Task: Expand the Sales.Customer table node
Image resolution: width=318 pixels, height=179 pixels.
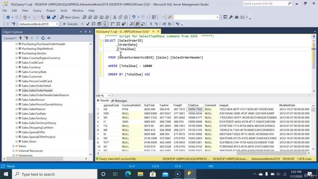Action: (x=16, y=77)
